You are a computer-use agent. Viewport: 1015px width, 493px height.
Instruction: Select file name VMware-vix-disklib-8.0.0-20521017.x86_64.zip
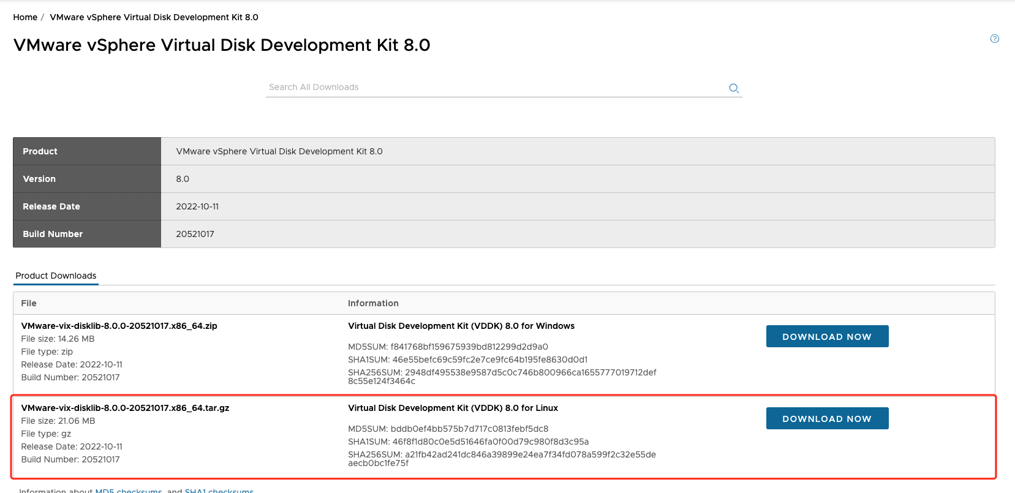tap(119, 326)
